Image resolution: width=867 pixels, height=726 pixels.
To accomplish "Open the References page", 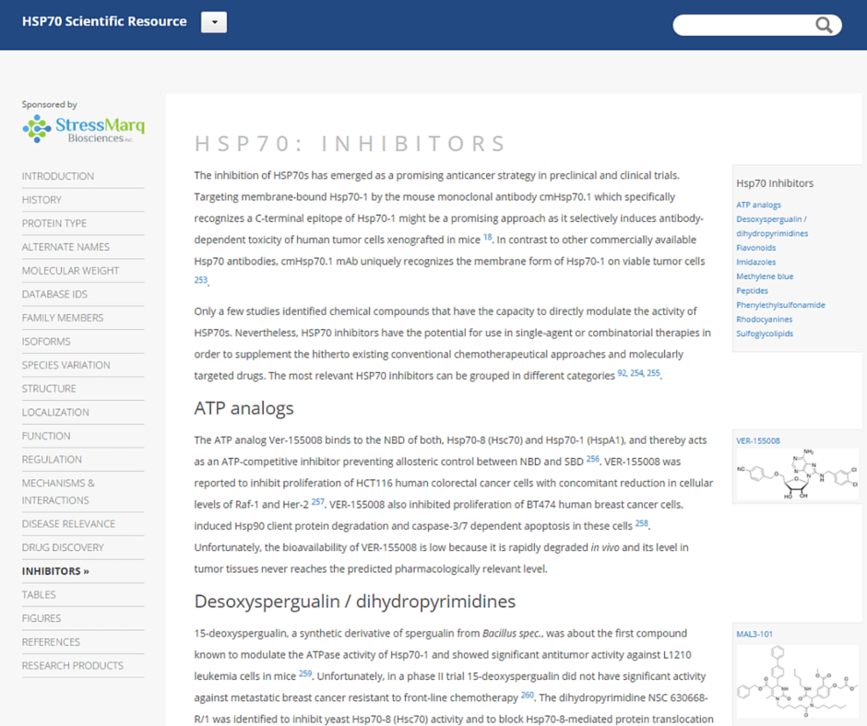I will (x=51, y=642).
